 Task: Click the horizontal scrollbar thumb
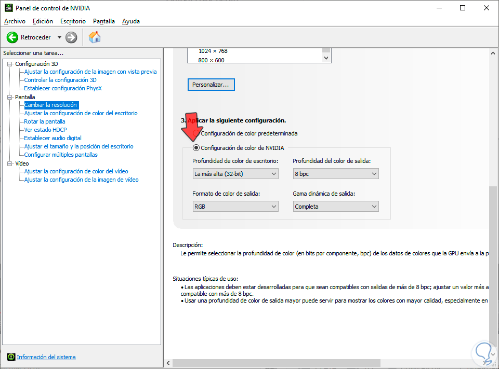click(276, 363)
